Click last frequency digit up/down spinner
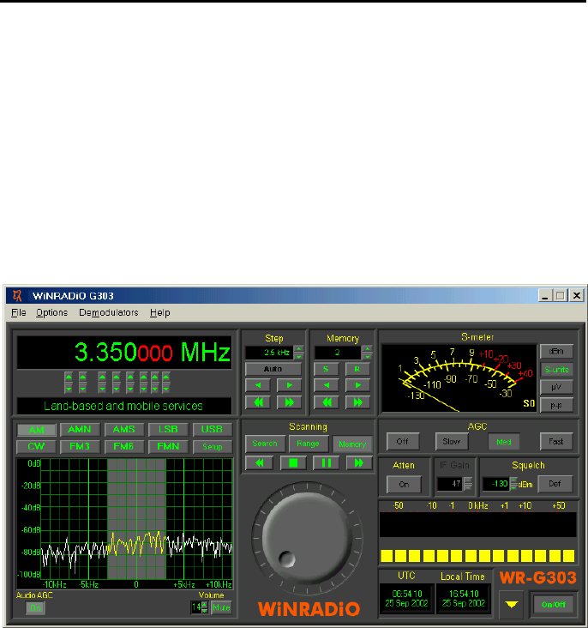 click(x=166, y=383)
